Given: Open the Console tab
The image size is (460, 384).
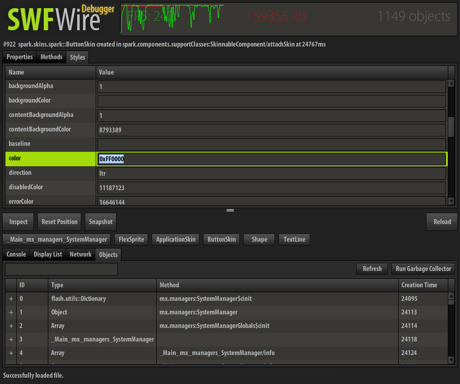Looking at the screenshot, I should 16,254.
